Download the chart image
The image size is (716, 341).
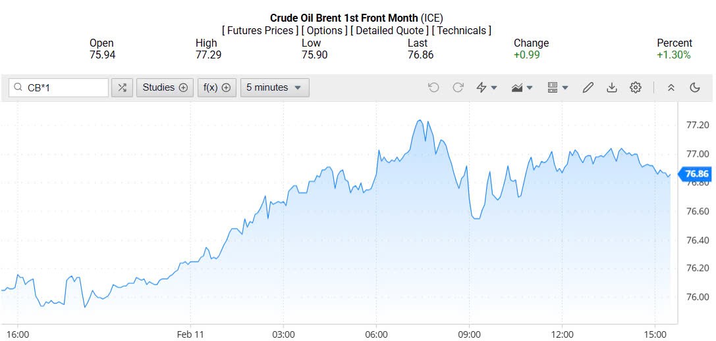point(612,87)
